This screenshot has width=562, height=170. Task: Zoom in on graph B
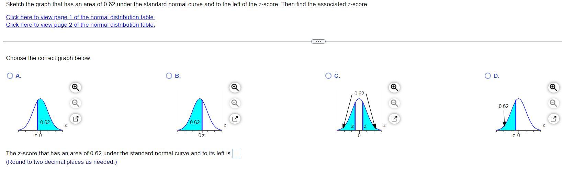click(x=235, y=87)
